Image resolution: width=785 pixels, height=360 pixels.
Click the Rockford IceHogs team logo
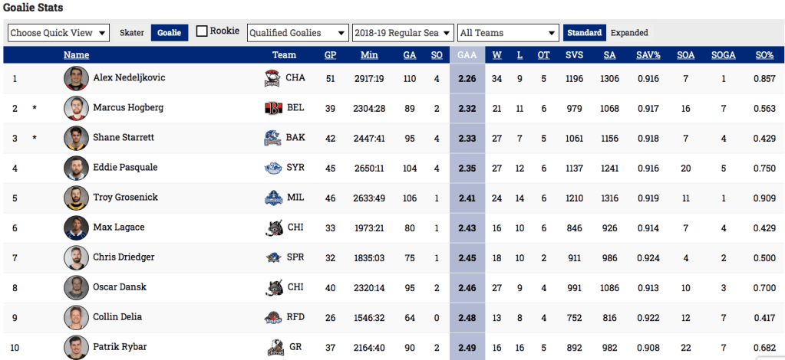coord(272,317)
